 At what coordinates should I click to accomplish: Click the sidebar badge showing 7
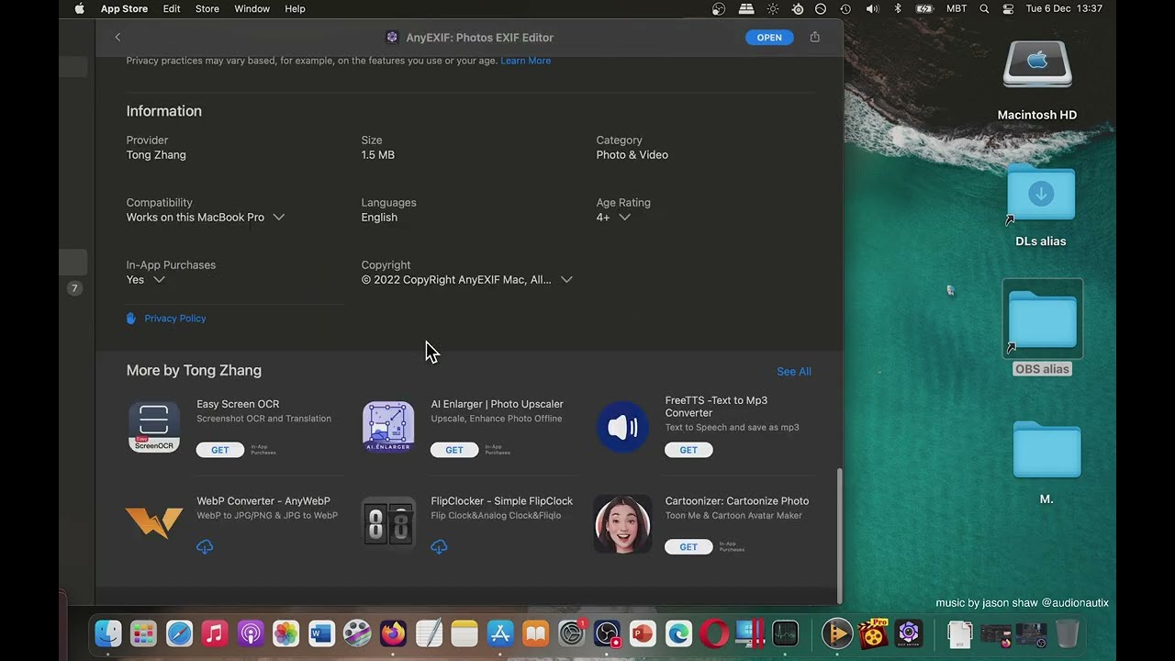[x=75, y=288]
